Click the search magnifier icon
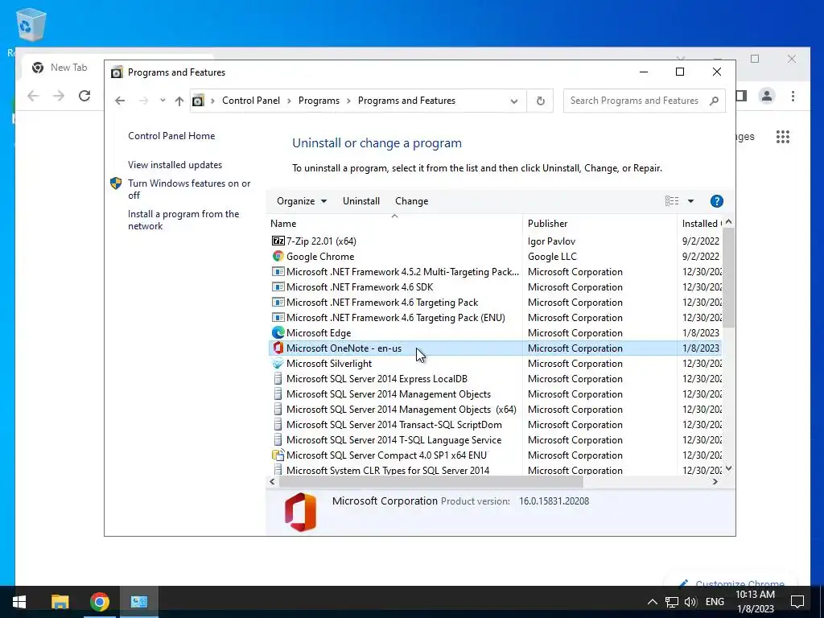Viewport: 824px width, 618px height. (x=714, y=101)
